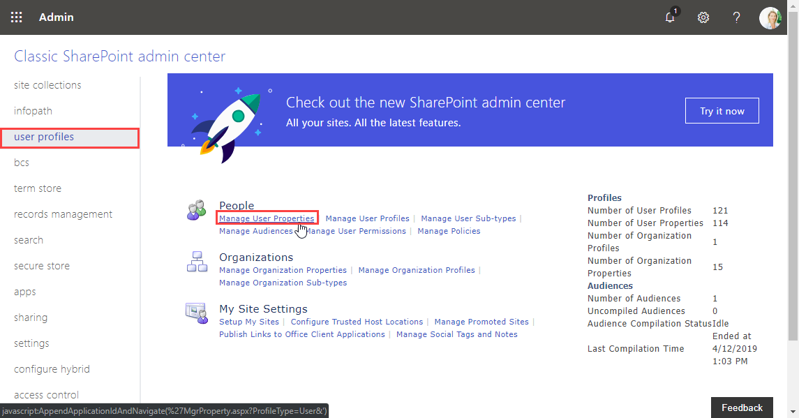Image resolution: width=799 pixels, height=418 pixels.
Task: Open the help question mark icon
Action: coord(736,17)
